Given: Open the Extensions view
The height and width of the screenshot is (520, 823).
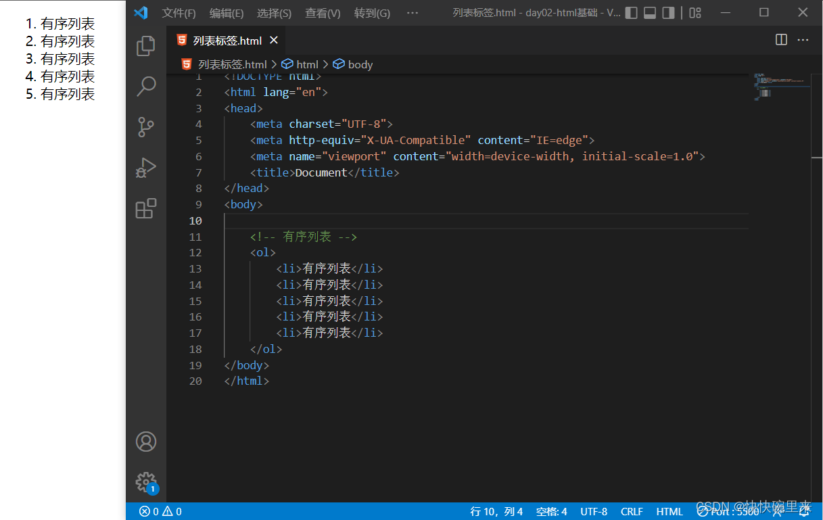Looking at the screenshot, I should 146,208.
